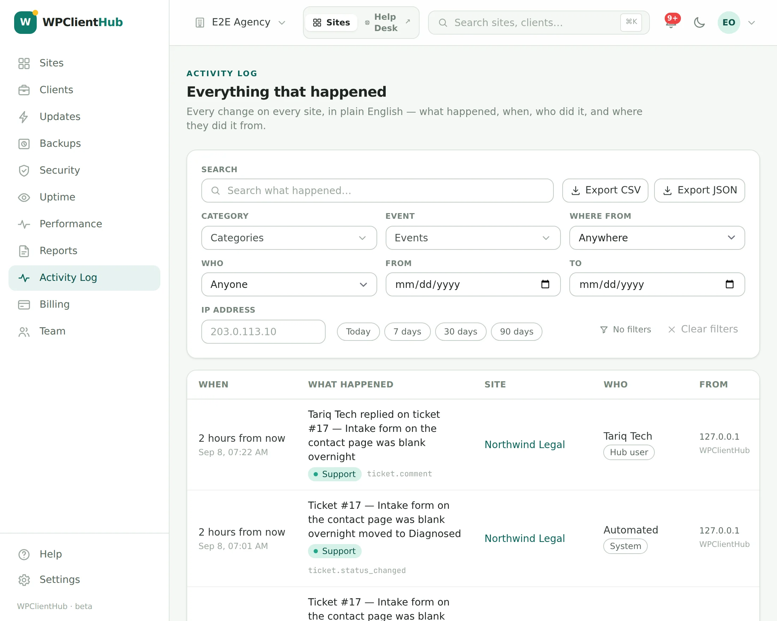Open the Categories dropdown

click(x=289, y=237)
